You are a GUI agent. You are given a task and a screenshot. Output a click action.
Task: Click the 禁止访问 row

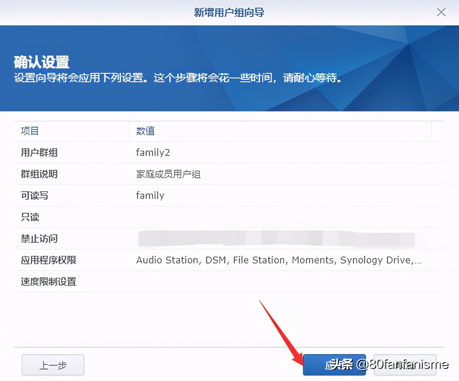coord(39,239)
